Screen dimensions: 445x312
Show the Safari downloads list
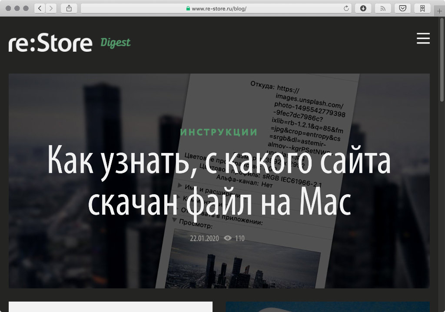363,8
